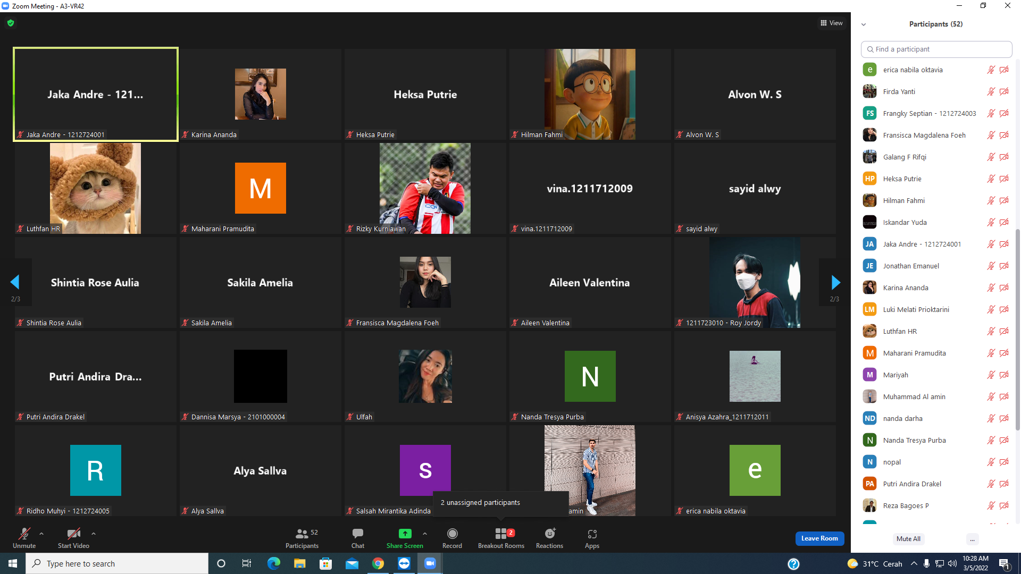Toggle mute for erica nabila oktavia in list
This screenshot has height=574, width=1021.
point(991,70)
